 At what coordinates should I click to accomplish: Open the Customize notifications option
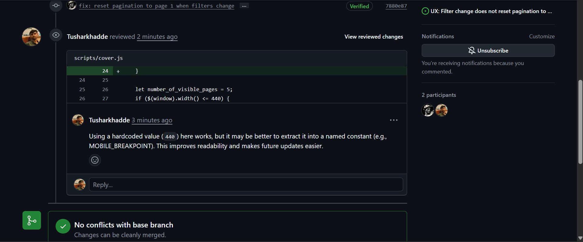[x=542, y=36]
